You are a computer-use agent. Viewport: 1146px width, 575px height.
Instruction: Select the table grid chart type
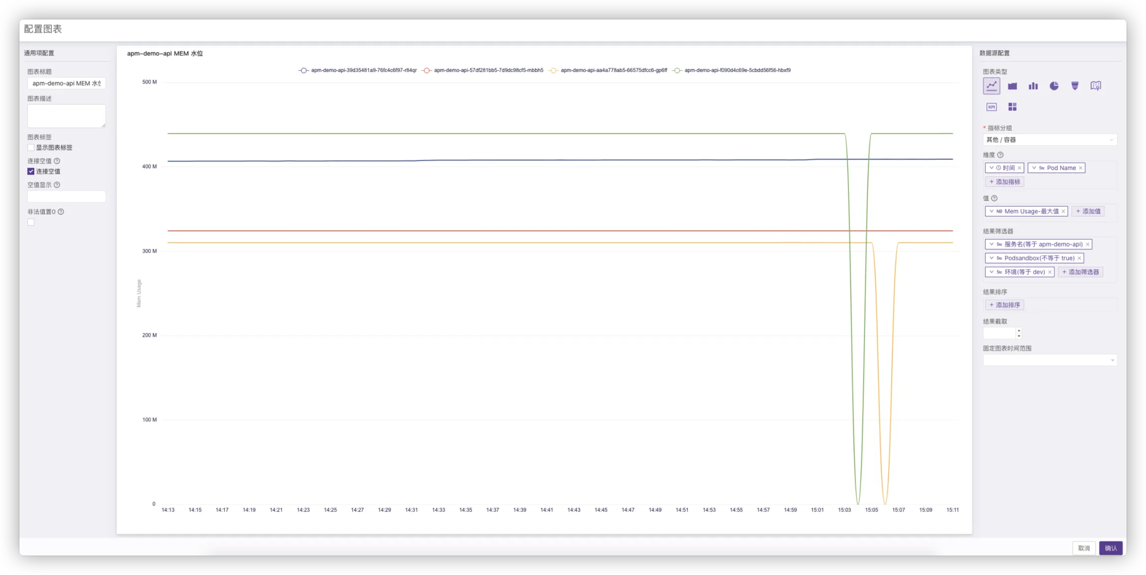coord(1012,107)
